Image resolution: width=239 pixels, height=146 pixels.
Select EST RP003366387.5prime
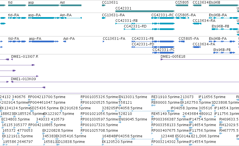170,119
